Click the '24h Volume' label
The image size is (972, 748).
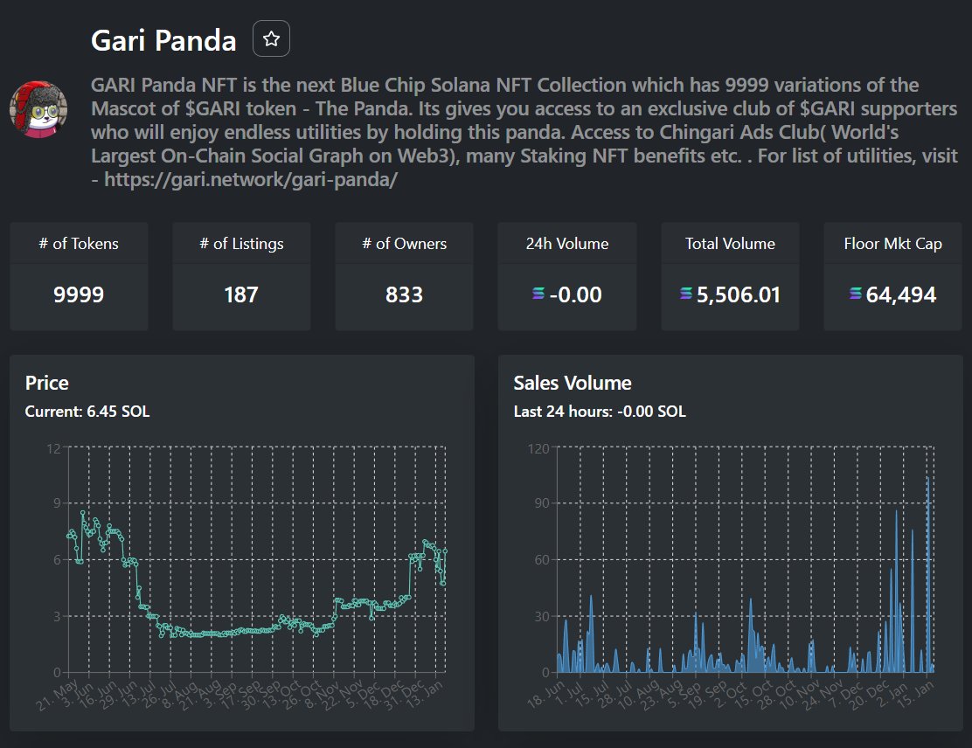567,244
